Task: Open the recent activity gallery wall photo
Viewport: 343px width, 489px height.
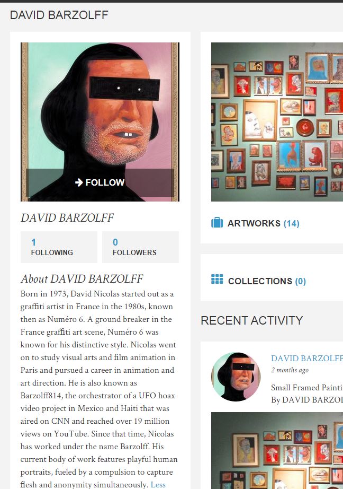Action: tap(277, 450)
